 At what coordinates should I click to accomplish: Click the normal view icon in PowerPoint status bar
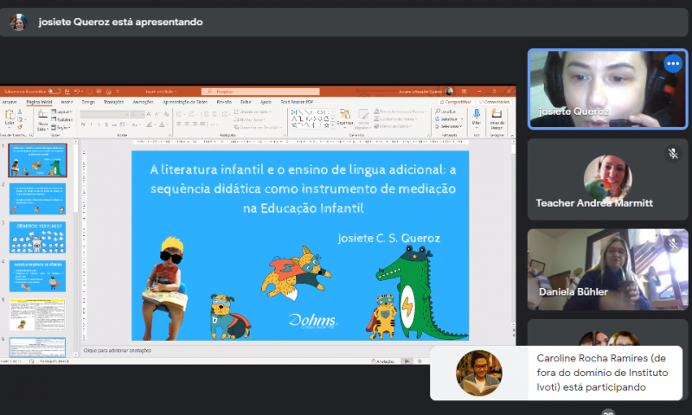coord(407,361)
